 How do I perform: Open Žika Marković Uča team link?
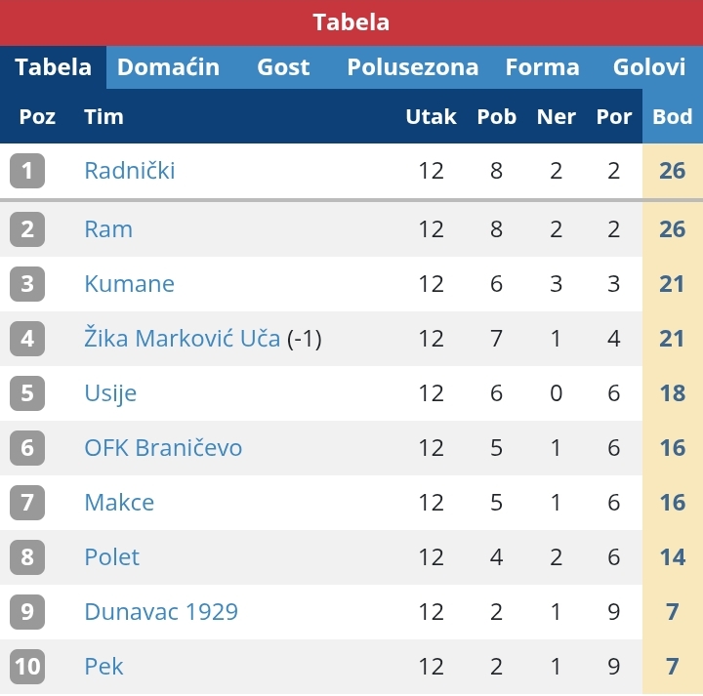click(182, 339)
